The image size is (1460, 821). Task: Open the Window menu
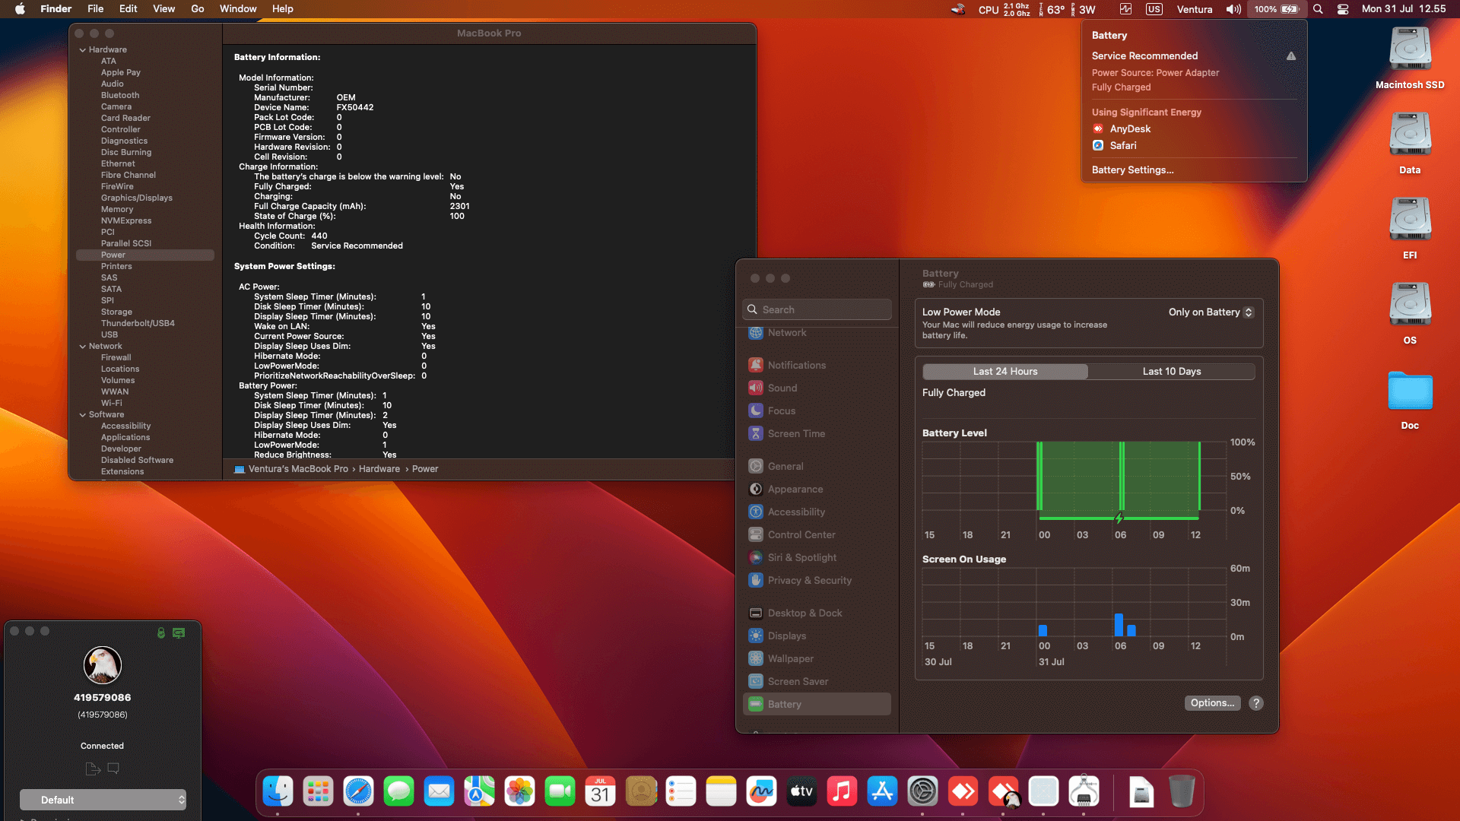point(238,9)
